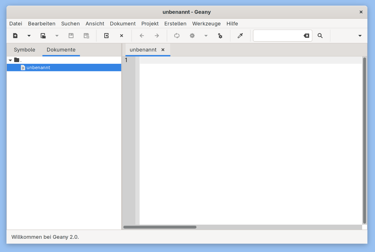Click the Build gear toolbar icon
The height and width of the screenshot is (252, 375).
192,36
